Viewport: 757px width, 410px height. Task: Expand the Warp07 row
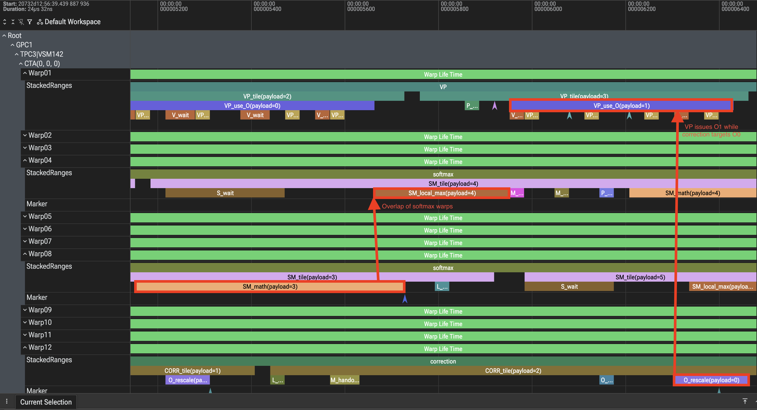tap(25, 241)
